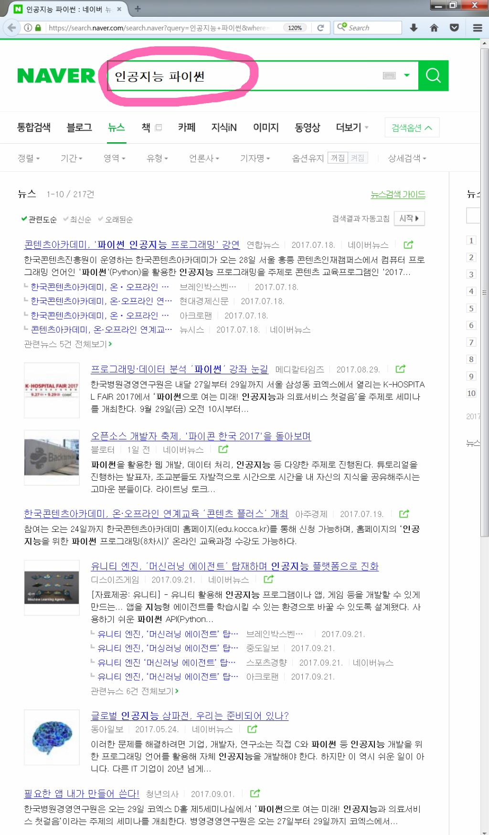Click the browser Search field
The height and width of the screenshot is (835, 489).
pos(368,28)
